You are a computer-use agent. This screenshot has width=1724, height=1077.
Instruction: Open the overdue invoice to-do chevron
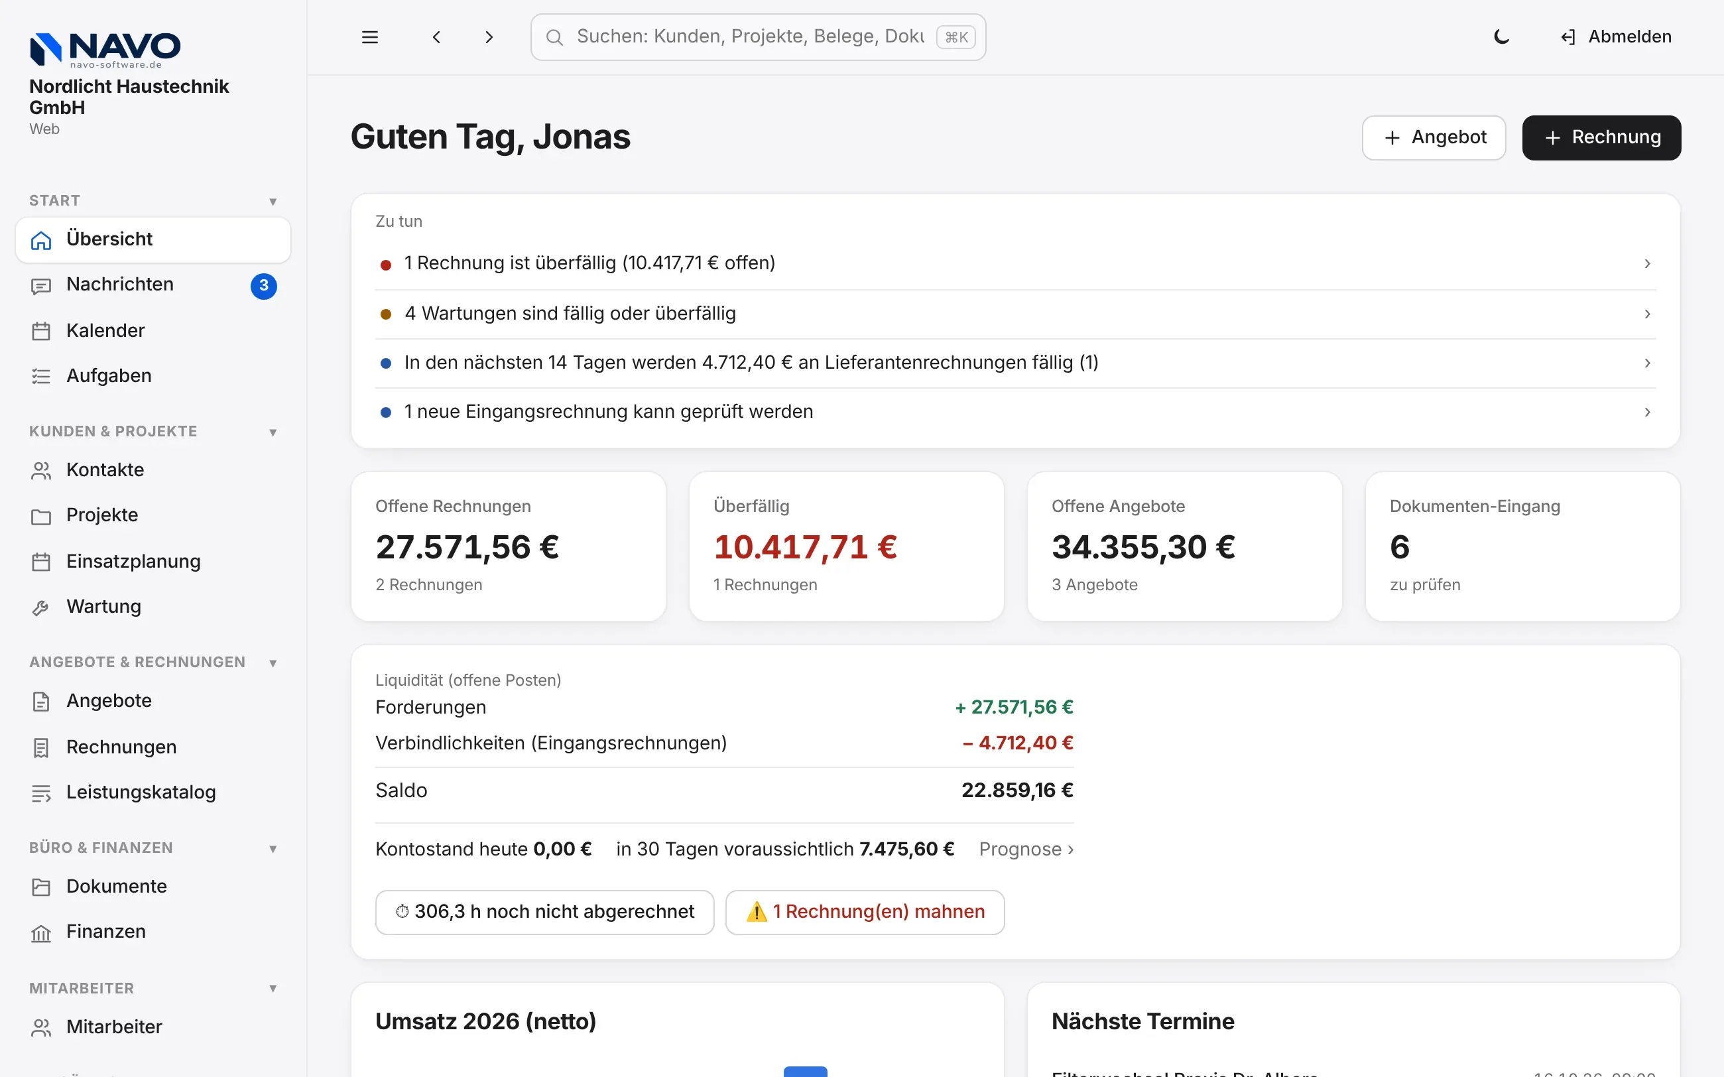click(x=1647, y=263)
